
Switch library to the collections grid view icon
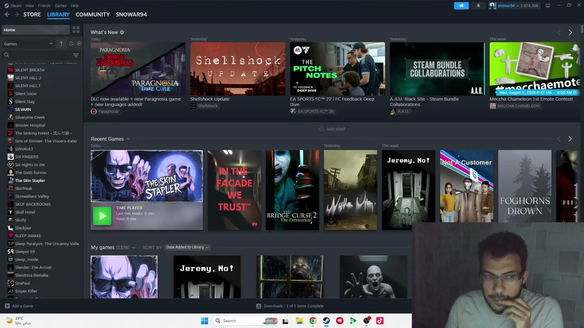pos(76,30)
